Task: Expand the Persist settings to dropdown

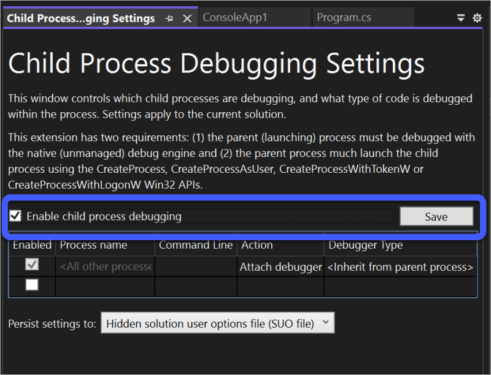Action: pyautogui.click(x=217, y=324)
